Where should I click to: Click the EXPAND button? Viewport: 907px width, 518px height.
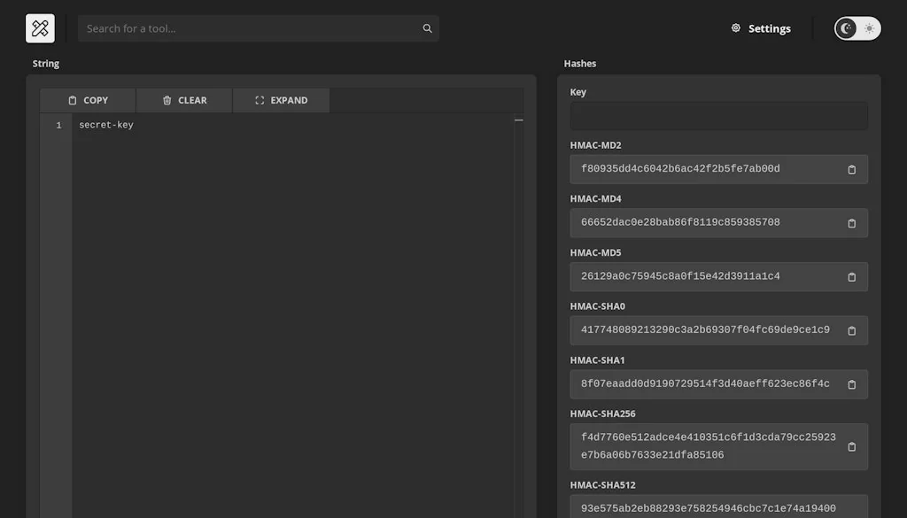click(281, 100)
